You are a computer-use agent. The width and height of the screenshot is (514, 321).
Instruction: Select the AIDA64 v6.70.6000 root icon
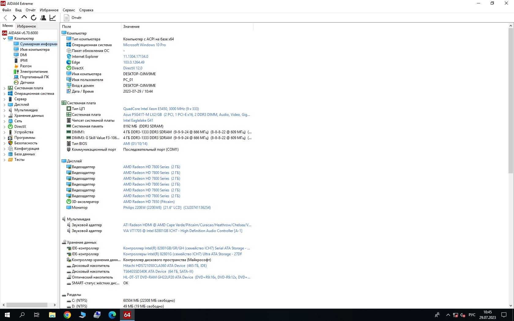pos(5,33)
